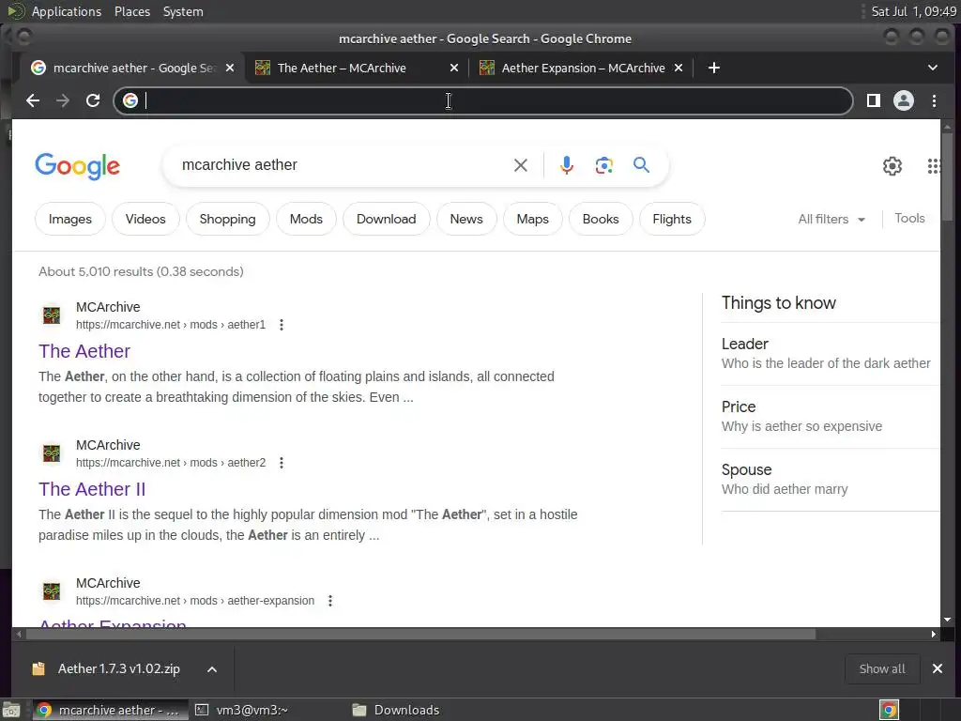Click the date and time in the top panel

[914, 11]
